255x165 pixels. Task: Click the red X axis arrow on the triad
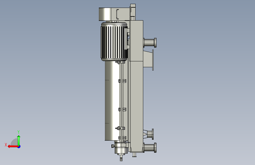[13, 147]
